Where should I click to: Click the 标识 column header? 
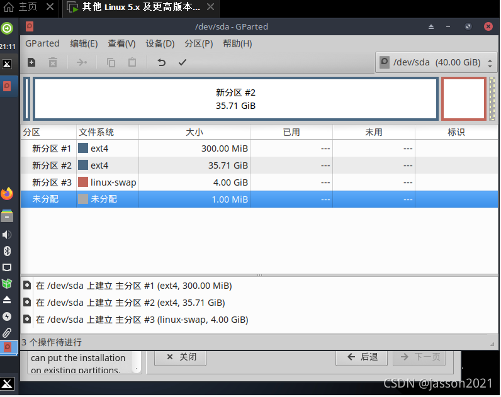coord(456,132)
